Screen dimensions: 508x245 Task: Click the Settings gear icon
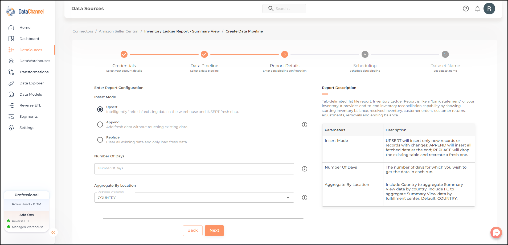(x=11, y=128)
